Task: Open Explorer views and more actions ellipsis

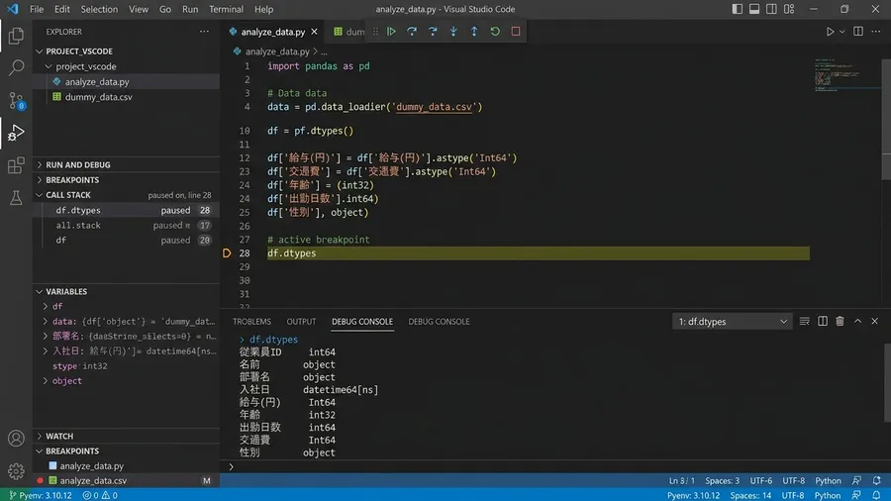Action: [x=204, y=32]
